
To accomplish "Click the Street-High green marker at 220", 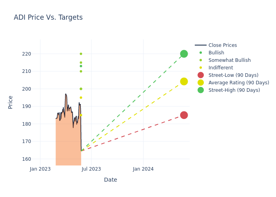I will pos(184,54).
